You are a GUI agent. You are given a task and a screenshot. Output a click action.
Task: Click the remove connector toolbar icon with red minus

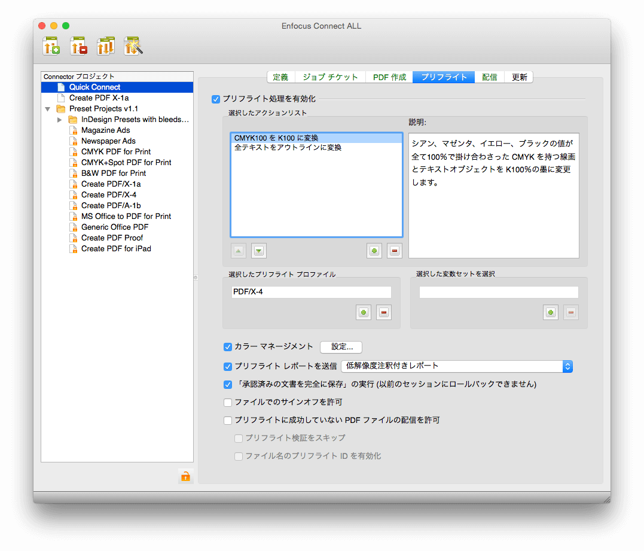(x=78, y=46)
